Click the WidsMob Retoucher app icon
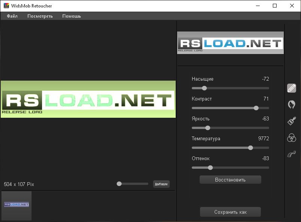 6,6
